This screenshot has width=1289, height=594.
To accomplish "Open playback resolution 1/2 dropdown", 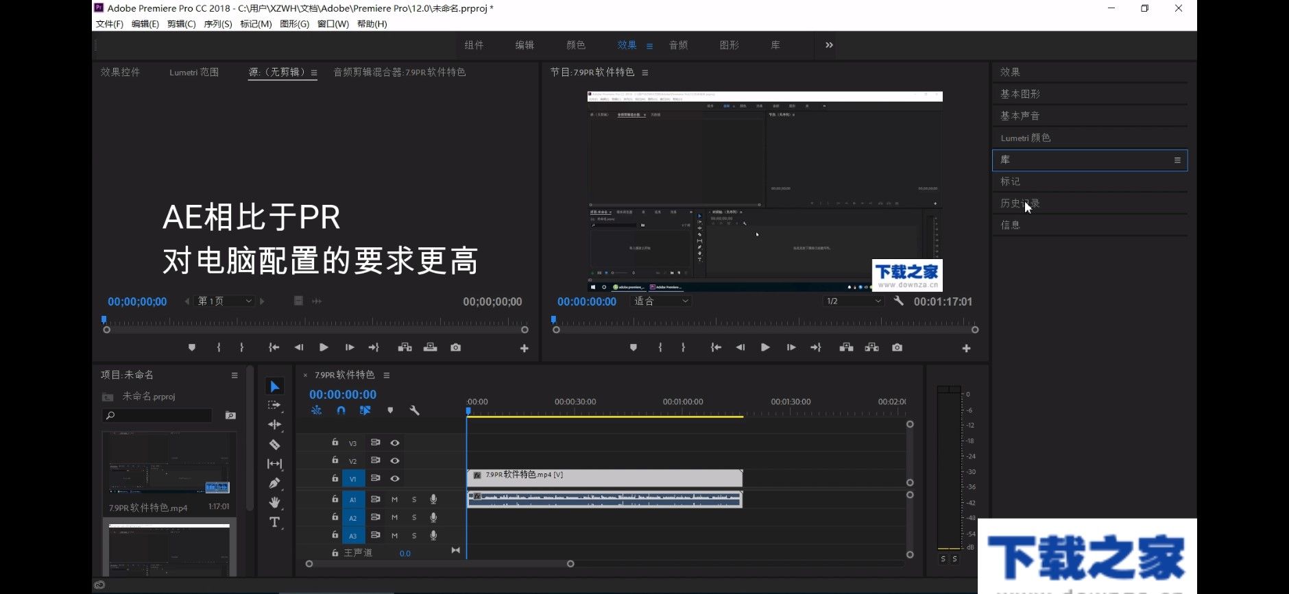I will [852, 301].
